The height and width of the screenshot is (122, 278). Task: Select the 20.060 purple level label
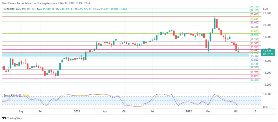[x=254, y=23]
